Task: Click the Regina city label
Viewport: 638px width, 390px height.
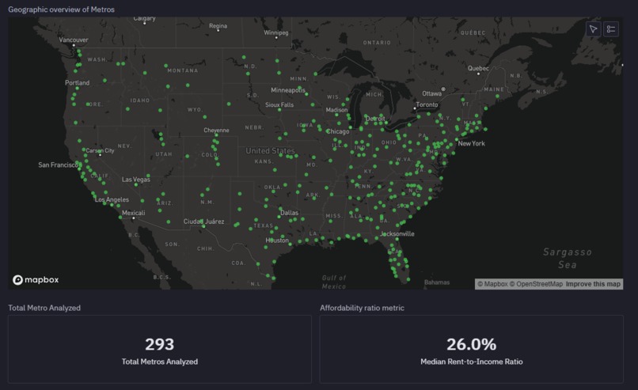Action: click(x=218, y=25)
